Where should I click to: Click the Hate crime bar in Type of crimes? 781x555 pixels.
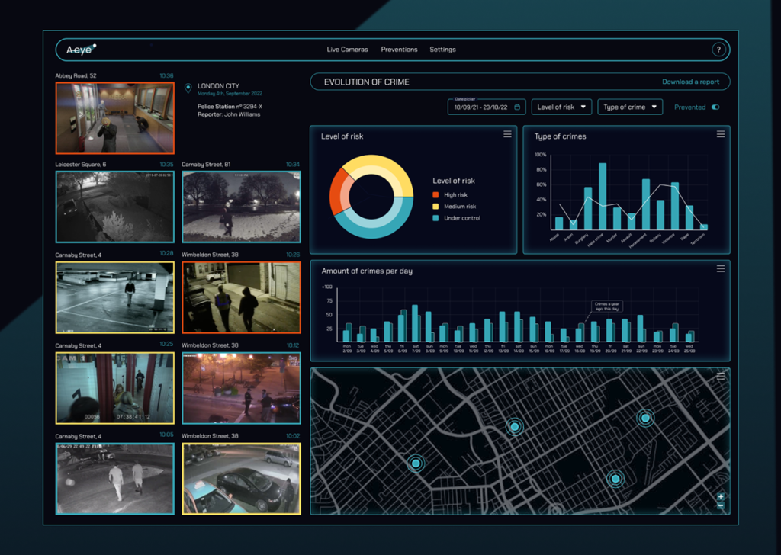pyautogui.click(x=603, y=196)
